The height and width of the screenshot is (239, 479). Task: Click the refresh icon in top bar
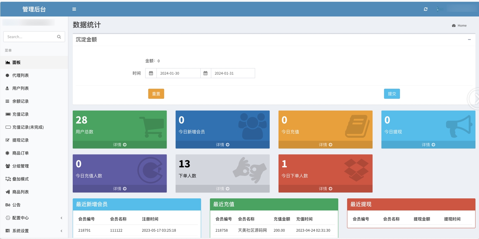pyautogui.click(x=425, y=9)
